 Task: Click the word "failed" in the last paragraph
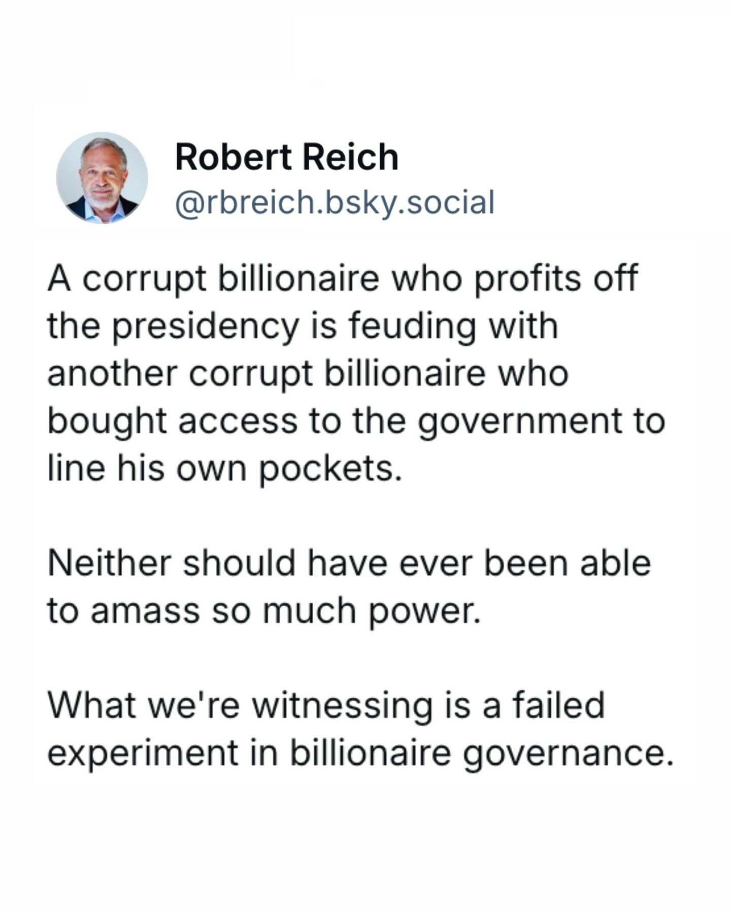pos(558,705)
